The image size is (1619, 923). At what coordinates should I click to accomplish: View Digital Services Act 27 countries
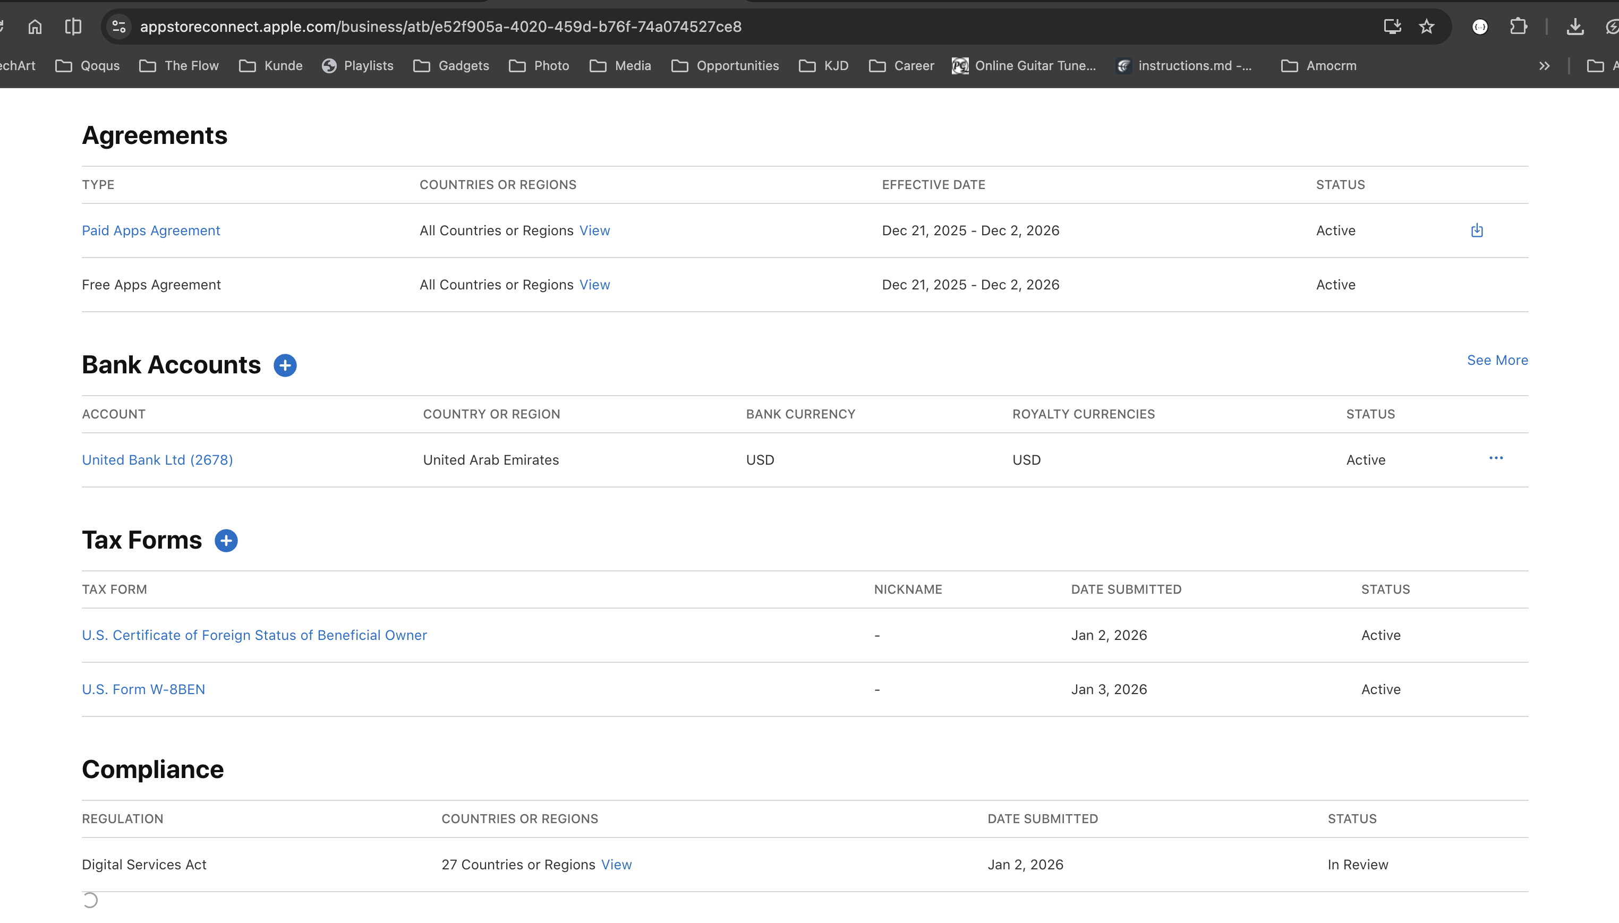tap(616, 865)
